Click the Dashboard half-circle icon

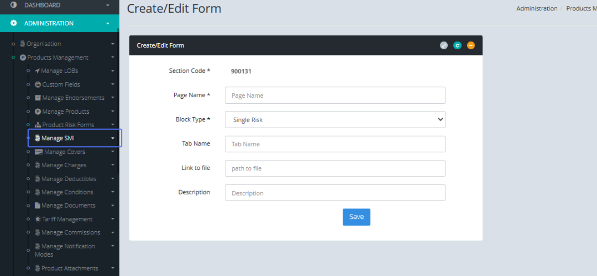[13, 5]
